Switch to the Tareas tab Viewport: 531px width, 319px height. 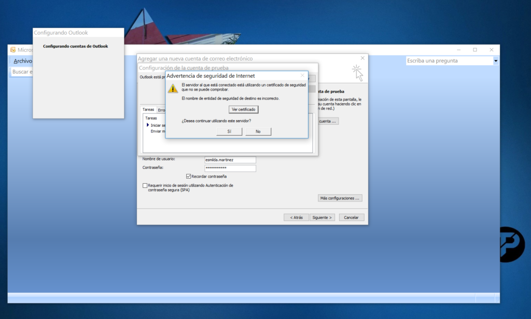pyautogui.click(x=148, y=110)
